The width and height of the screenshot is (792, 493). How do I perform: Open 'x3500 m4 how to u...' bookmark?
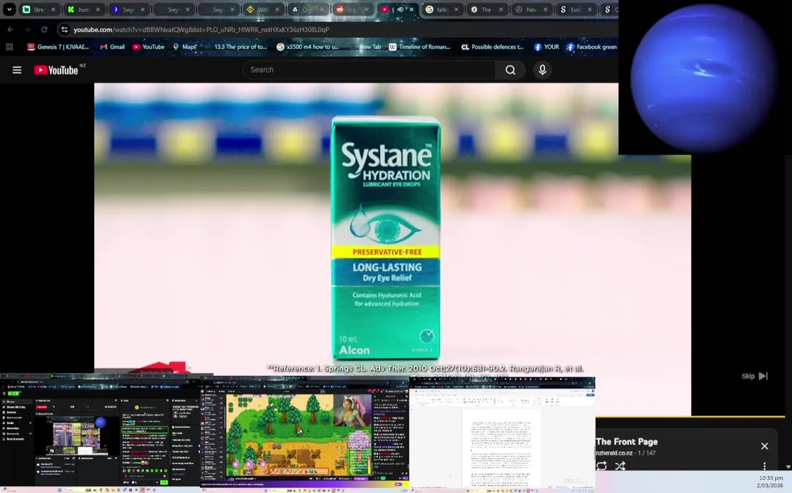(308, 47)
